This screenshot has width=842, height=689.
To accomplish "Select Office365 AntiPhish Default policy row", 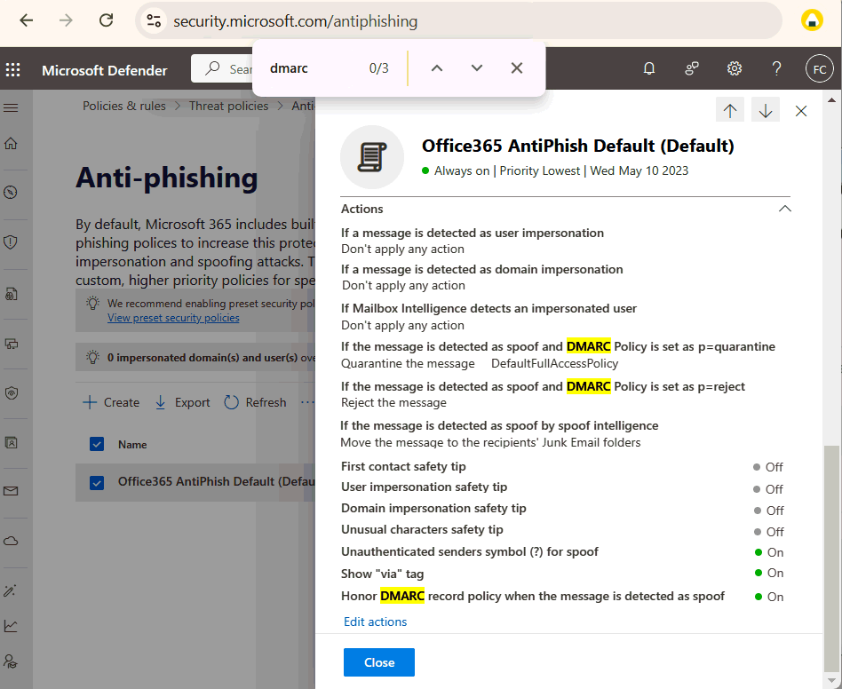I will tap(195, 482).
